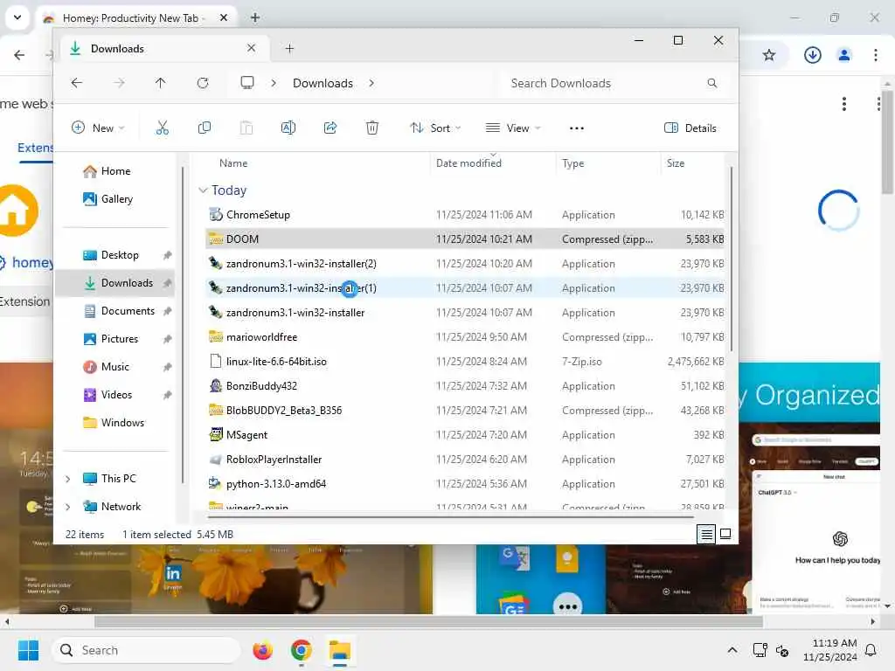The width and height of the screenshot is (895, 671).
Task: Open Videos in navigation pane
Action: pos(116,395)
